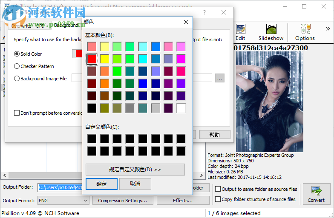Click 确定 to confirm color

101,184
